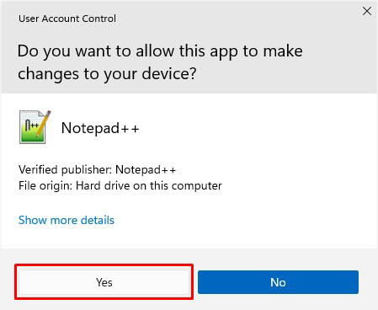
Task: Click the large Notepad++ app name label
Action: [100, 128]
